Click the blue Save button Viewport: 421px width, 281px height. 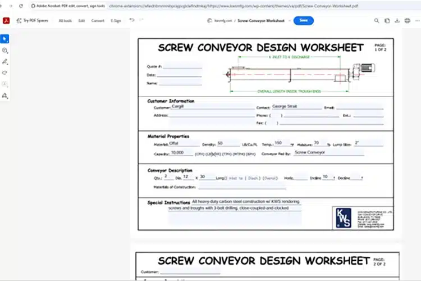pos(303,21)
